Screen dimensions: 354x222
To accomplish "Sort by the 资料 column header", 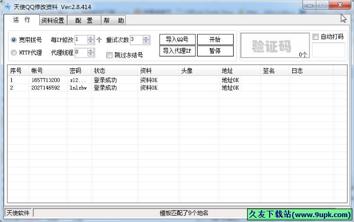I will (x=158, y=71).
